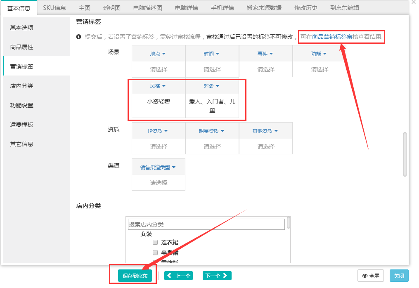Switch to the SKU信息 tab
419x288 pixels.
54,7
